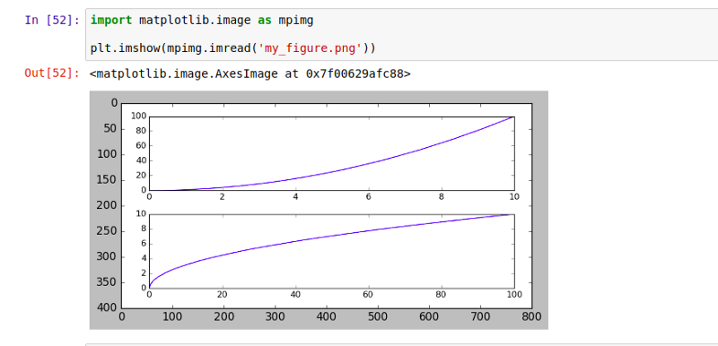Click the AxesImage output text line
The width and height of the screenshot is (718, 346).
[250, 74]
